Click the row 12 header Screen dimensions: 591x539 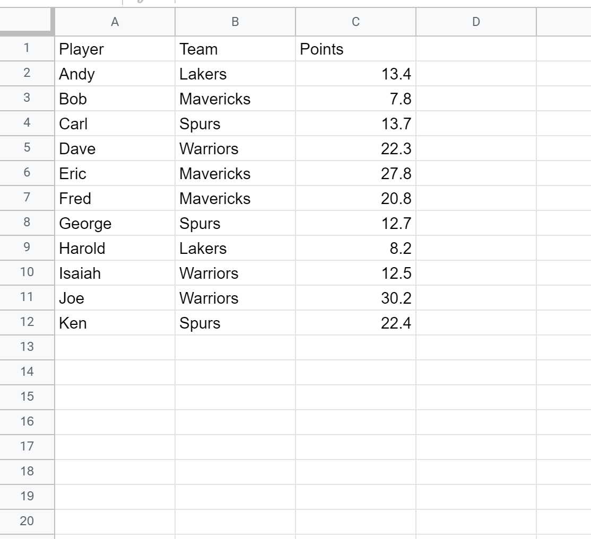click(x=27, y=322)
